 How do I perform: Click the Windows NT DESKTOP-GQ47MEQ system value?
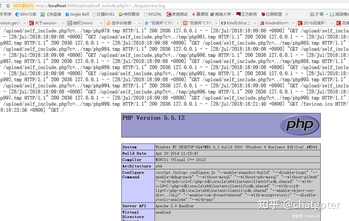(x=237, y=147)
